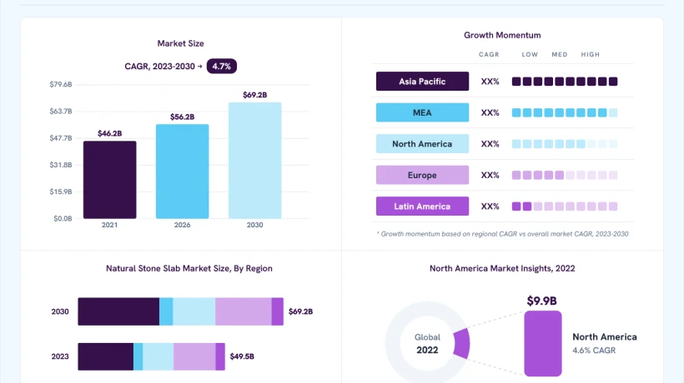Click the Asia Pacific momentum indicator squares
The image size is (684, 383).
point(565,82)
